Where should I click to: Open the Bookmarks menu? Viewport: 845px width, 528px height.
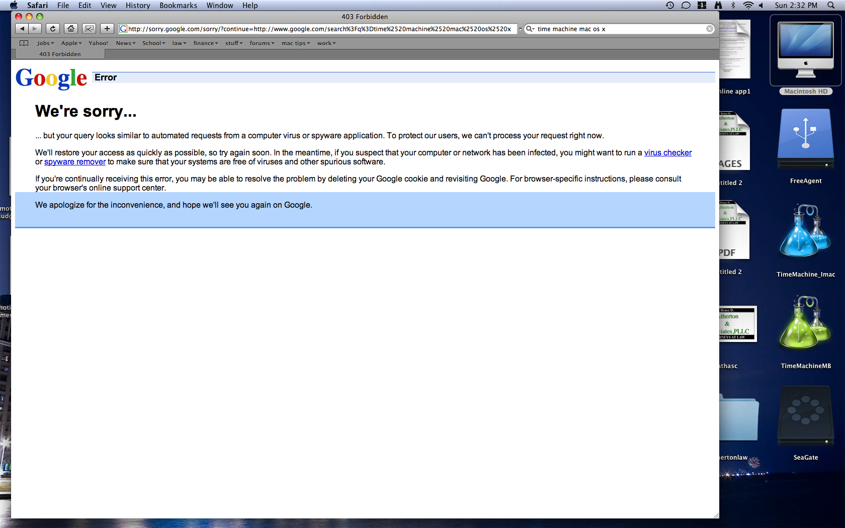tap(178, 6)
